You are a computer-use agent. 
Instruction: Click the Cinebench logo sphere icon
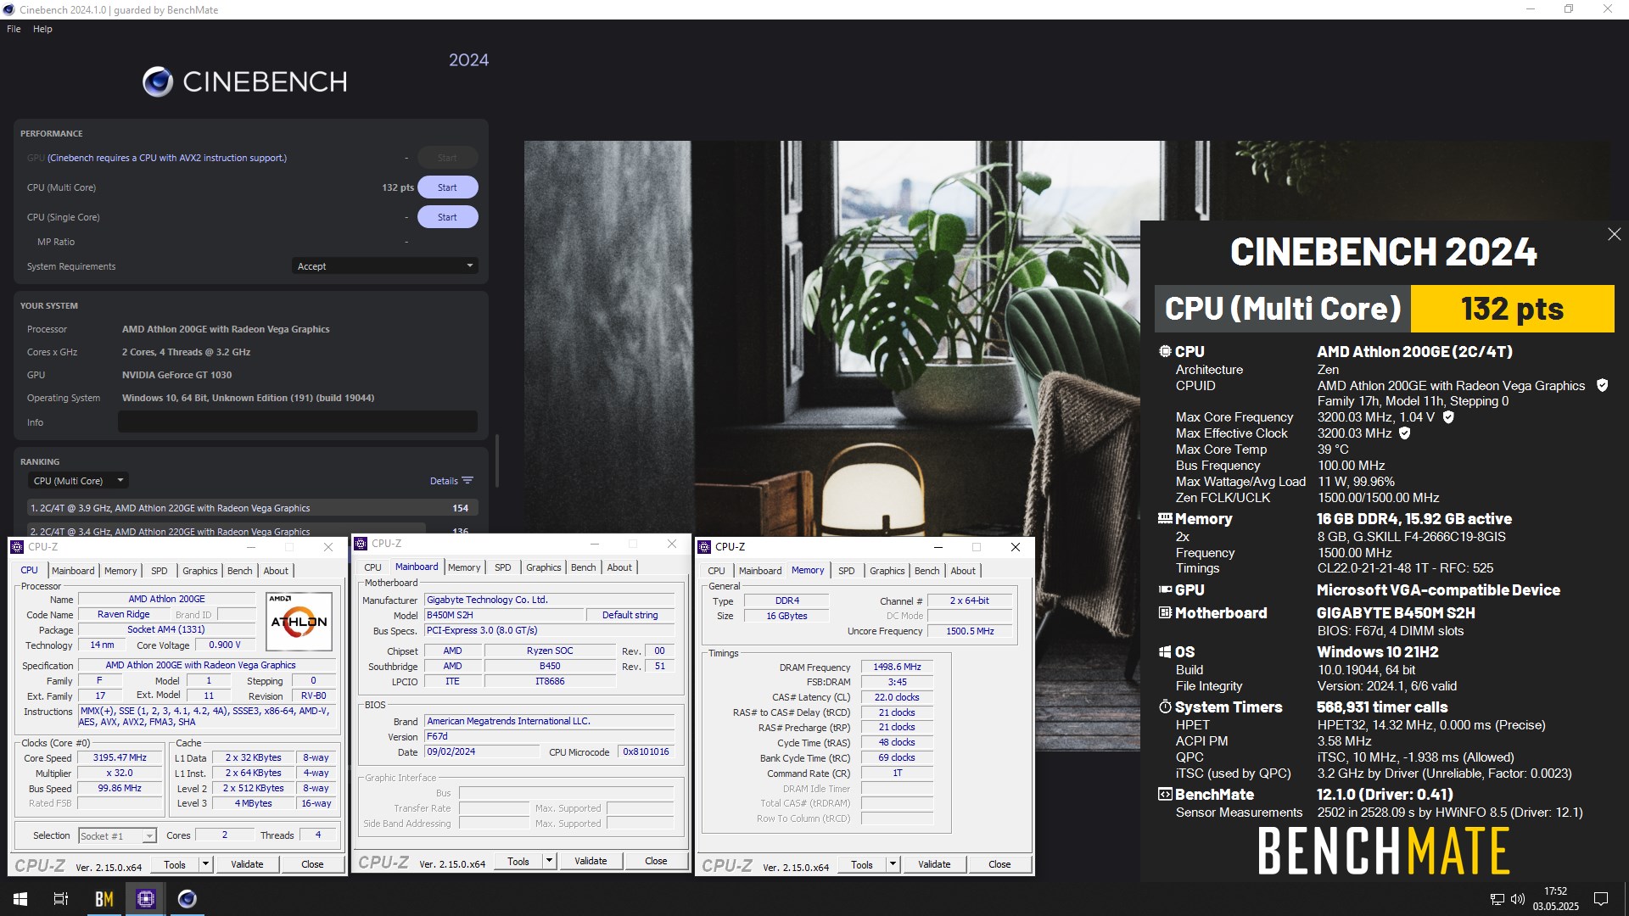coord(158,81)
